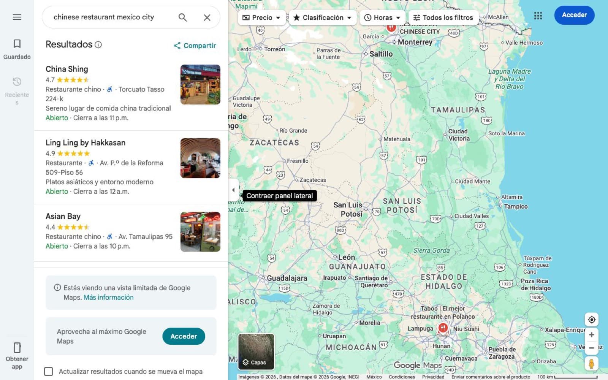
Task: Click Tampico label on map
Action: click(516, 206)
